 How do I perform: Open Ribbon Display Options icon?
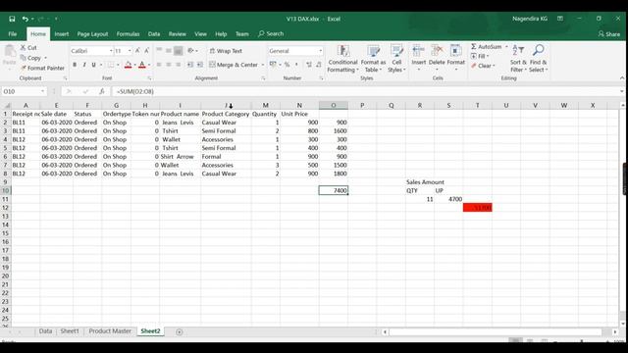pyautogui.click(x=560, y=19)
